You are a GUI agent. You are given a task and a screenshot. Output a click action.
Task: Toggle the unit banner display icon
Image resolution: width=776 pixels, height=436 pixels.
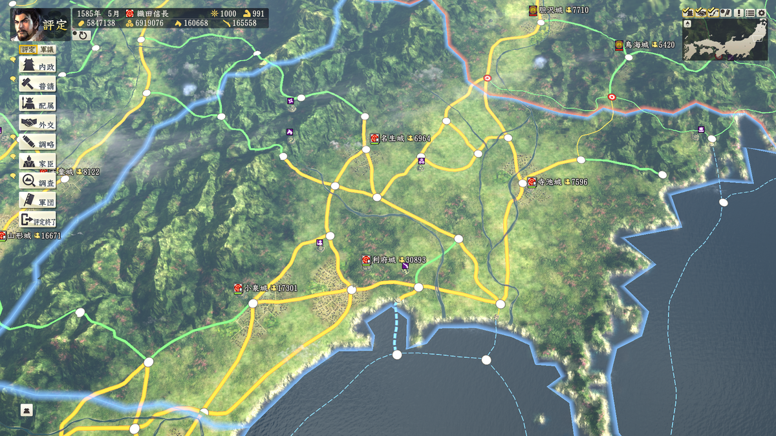coord(726,13)
